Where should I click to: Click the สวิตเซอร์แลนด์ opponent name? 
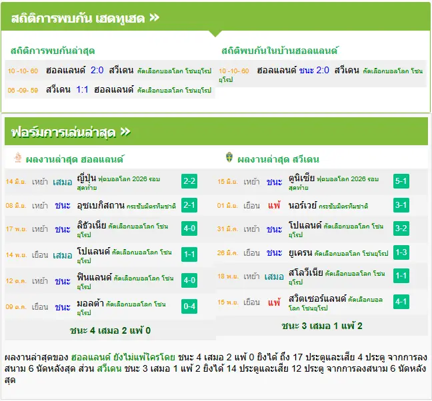pos(317,298)
